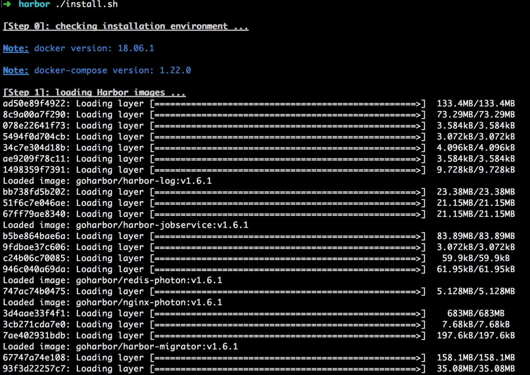Click 'Loaded image: goharbor/redis-photon:v1.6.1' line

[x=112, y=281]
